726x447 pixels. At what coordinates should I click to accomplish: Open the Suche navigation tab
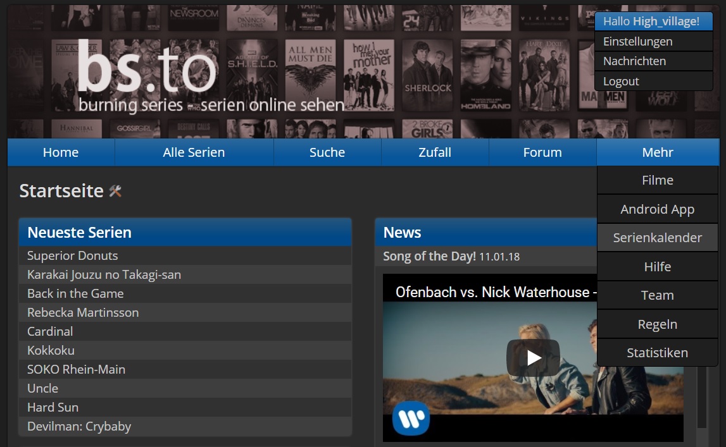point(327,152)
